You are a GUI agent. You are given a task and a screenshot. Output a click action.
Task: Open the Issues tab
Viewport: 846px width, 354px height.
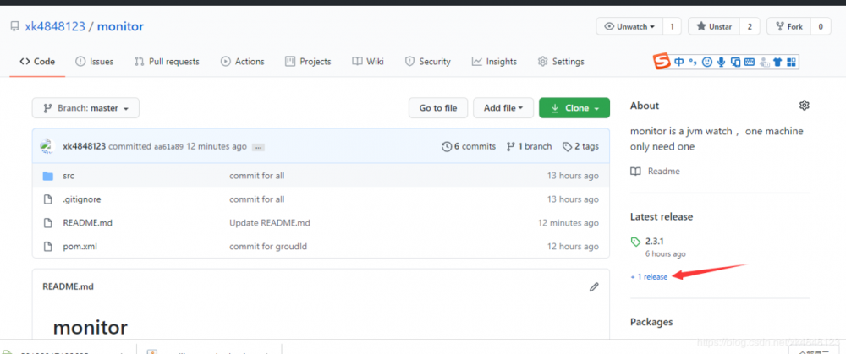click(95, 62)
